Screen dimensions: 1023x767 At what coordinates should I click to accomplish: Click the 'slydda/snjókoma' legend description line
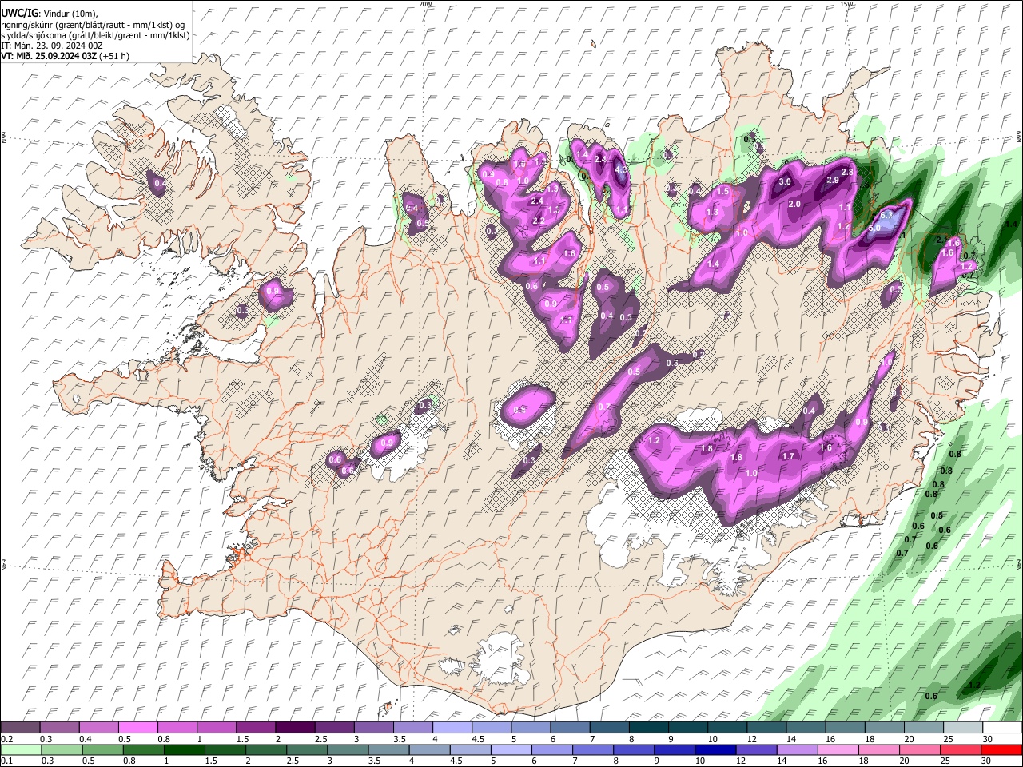click(x=95, y=35)
